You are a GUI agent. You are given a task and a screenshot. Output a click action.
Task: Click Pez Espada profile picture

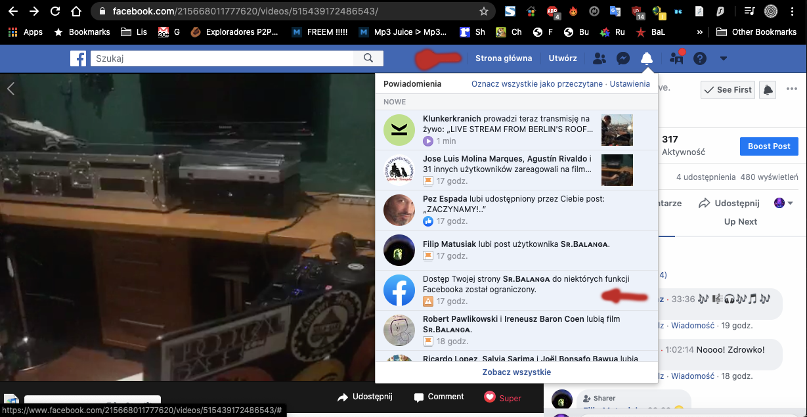[x=399, y=210]
